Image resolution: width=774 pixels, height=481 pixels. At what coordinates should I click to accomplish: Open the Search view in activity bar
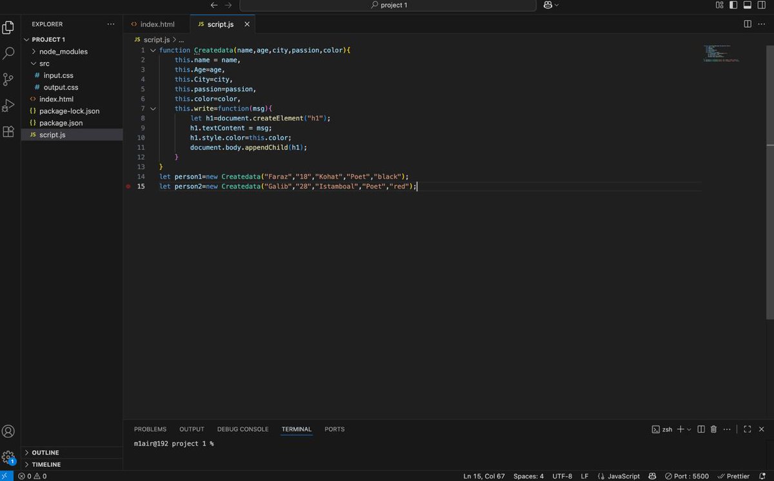(8, 54)
